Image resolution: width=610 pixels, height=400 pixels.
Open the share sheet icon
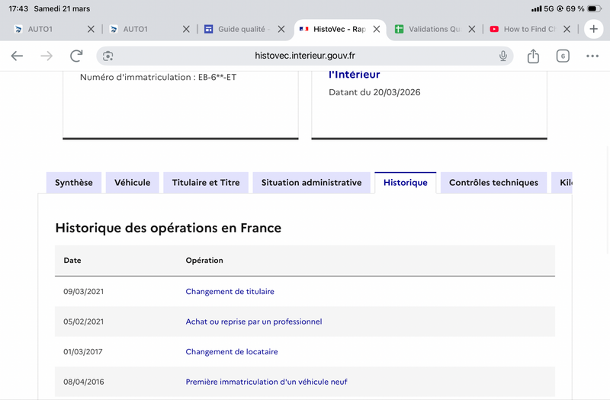point(533,56)
